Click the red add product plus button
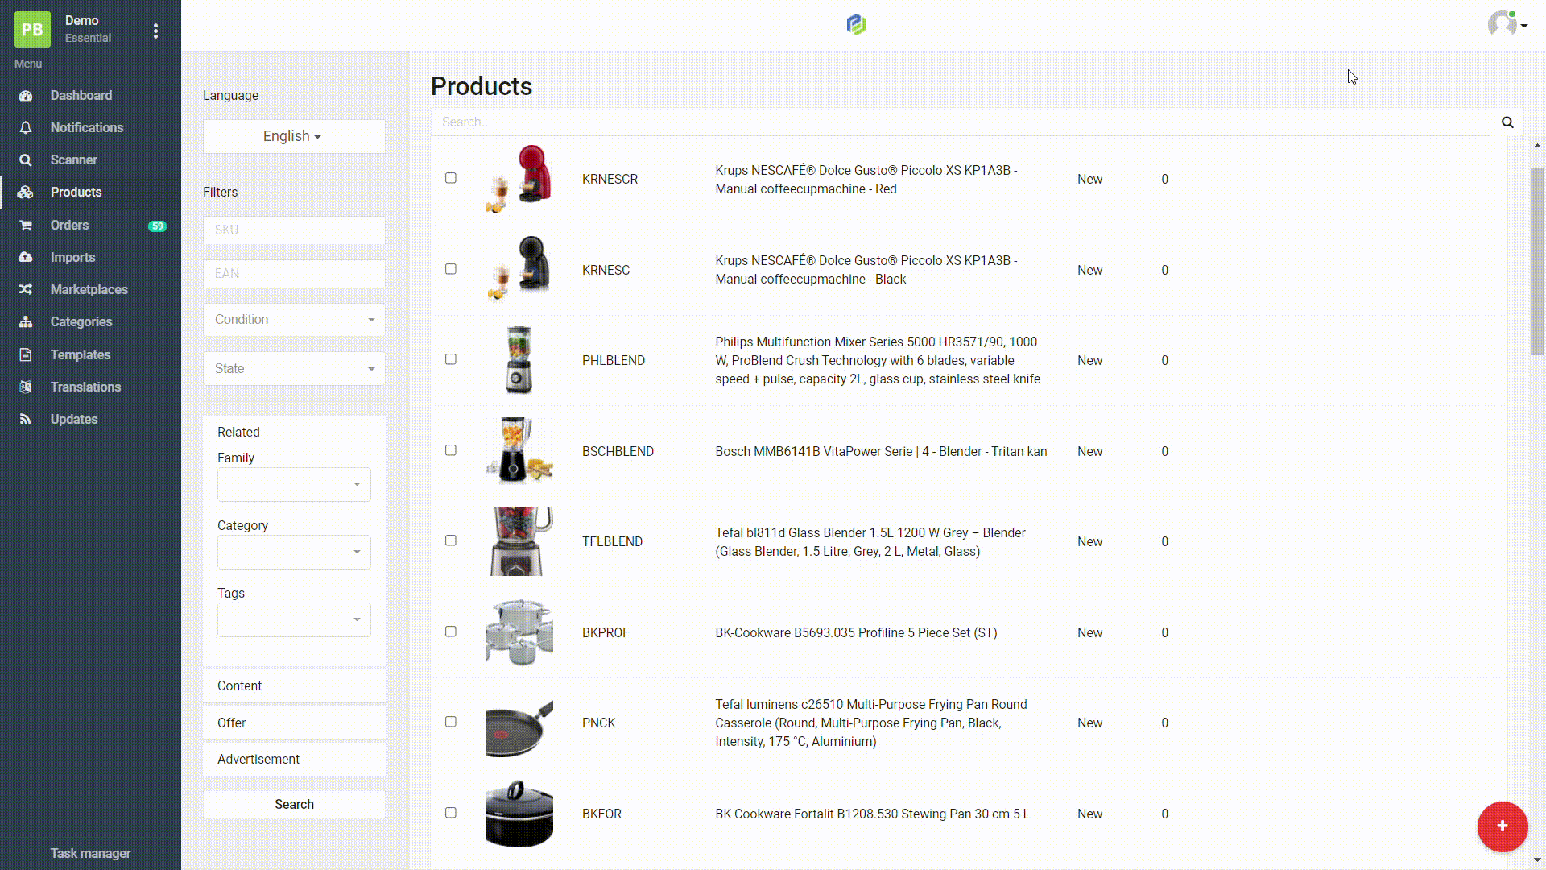The height and width of the screenshot is (870, 1546). coord(1503,826)
